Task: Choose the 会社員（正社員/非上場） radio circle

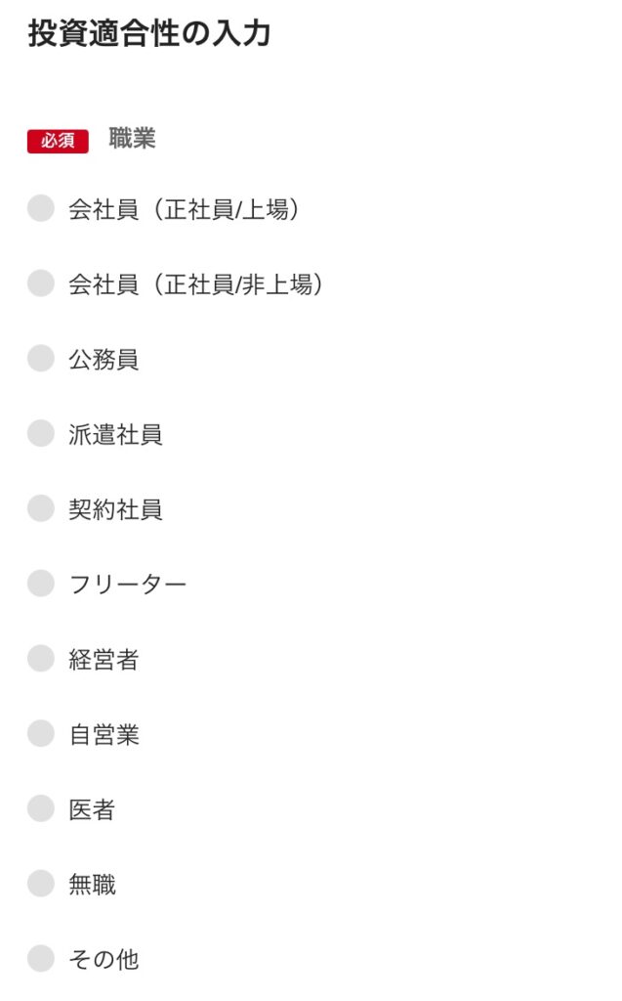Action: [41, 283]
